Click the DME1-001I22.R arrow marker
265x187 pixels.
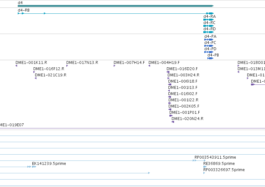pos(170,103)
